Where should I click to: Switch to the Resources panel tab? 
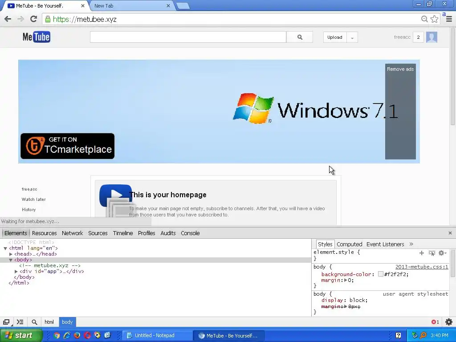44,233
